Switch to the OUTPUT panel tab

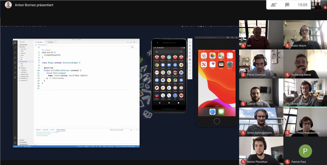52,130
